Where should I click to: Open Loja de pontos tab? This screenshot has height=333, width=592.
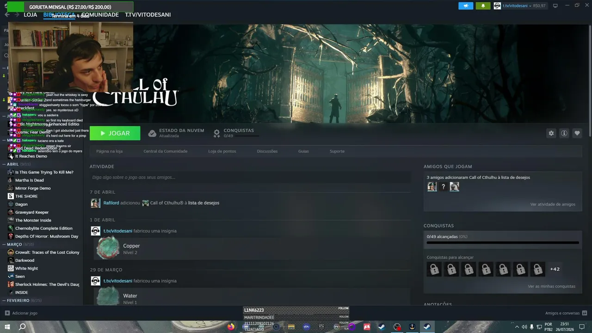(222, 151)
